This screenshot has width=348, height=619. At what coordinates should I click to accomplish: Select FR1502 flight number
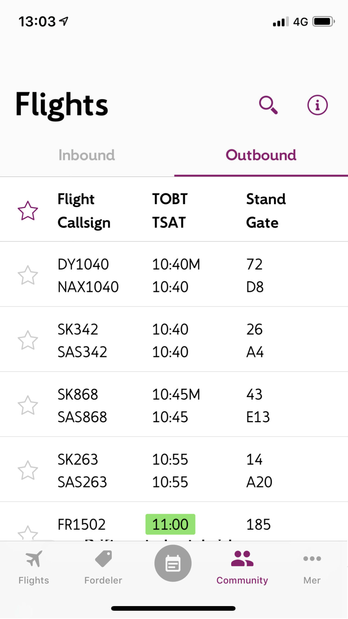82,524
